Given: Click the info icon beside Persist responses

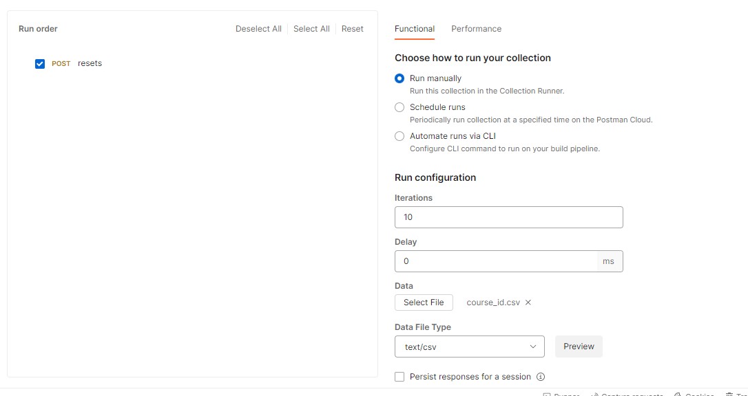Looking at the screenshot, I should click(541, 377).
